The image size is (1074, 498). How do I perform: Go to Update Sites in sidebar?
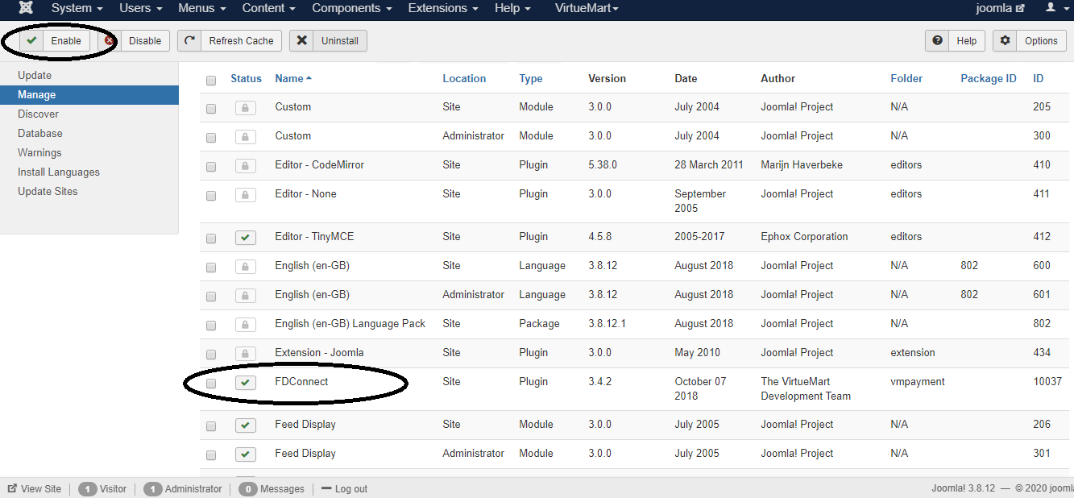[x=48, y=191]
